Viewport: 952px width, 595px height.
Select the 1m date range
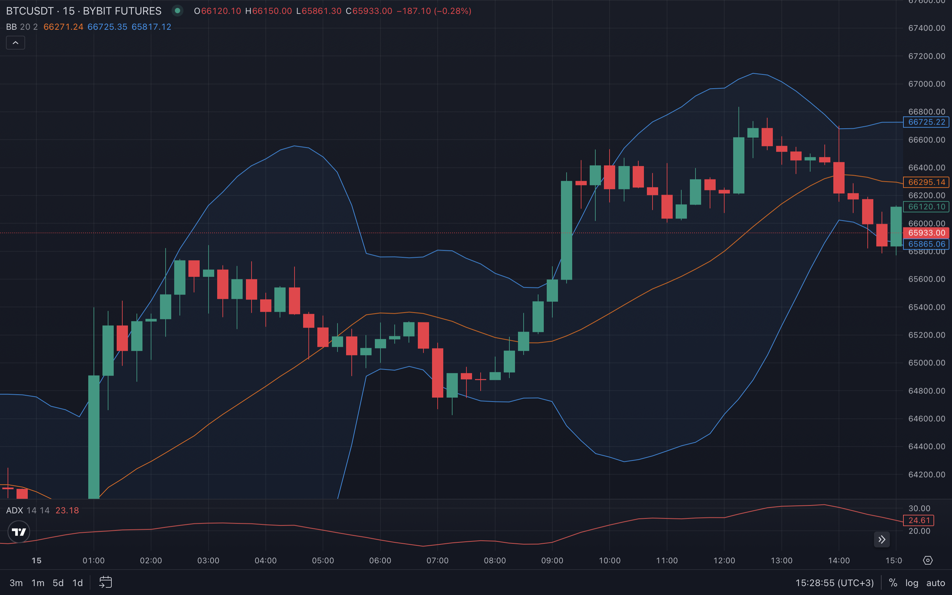(x=38, y=583)
